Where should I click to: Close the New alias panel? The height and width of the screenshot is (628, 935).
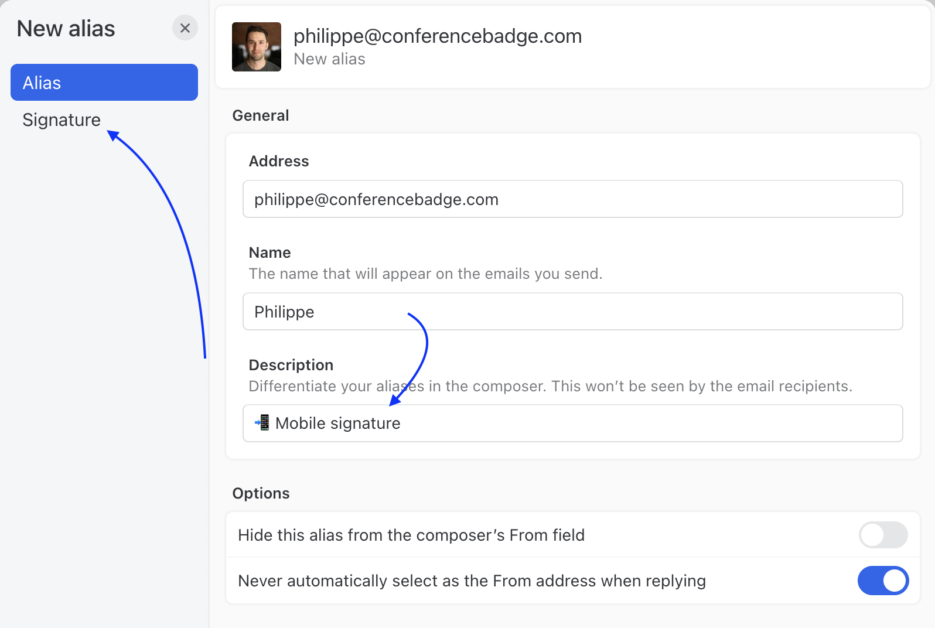(185, 28)
